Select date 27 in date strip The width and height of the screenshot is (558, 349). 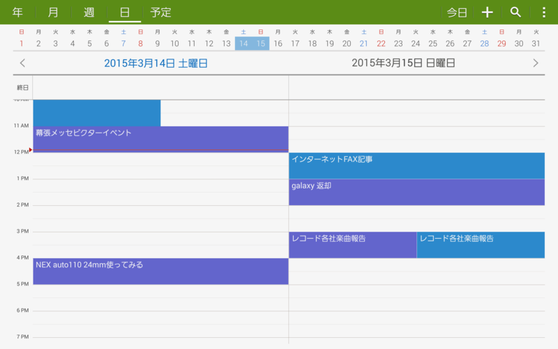[467, 43]
